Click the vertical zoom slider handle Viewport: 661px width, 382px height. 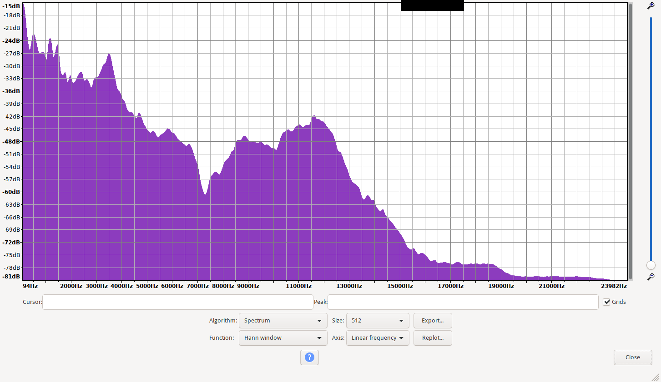point(651,265)
